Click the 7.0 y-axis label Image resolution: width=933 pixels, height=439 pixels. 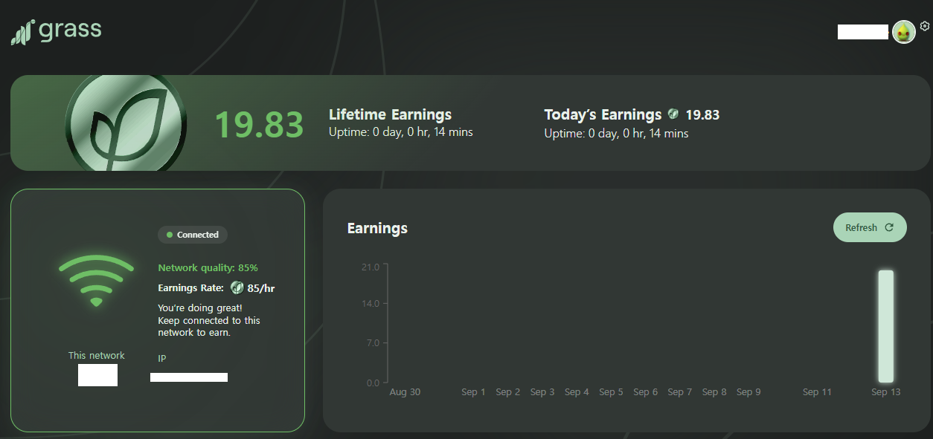pos(373,343)
